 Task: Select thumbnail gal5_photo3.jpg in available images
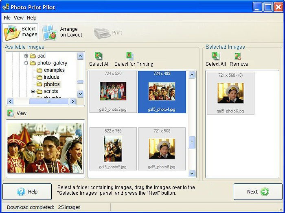click(x=113, y=92)
